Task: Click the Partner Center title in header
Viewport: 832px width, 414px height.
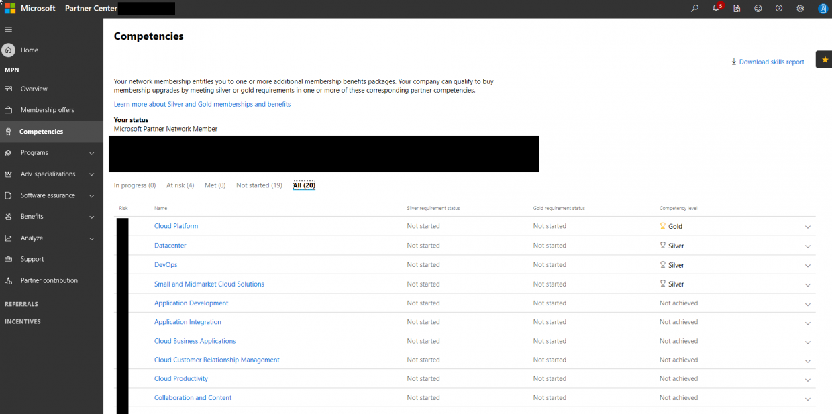Action: 91,9
